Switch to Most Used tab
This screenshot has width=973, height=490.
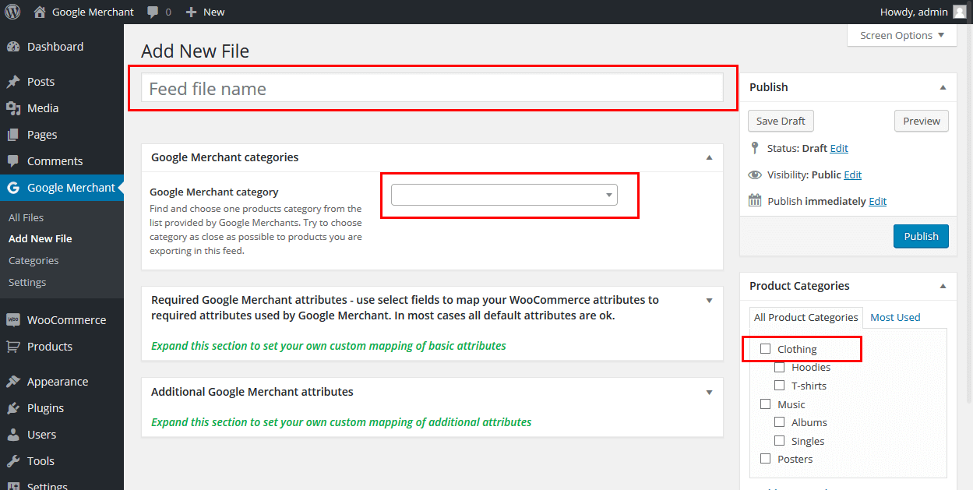[x=895, y=317]
